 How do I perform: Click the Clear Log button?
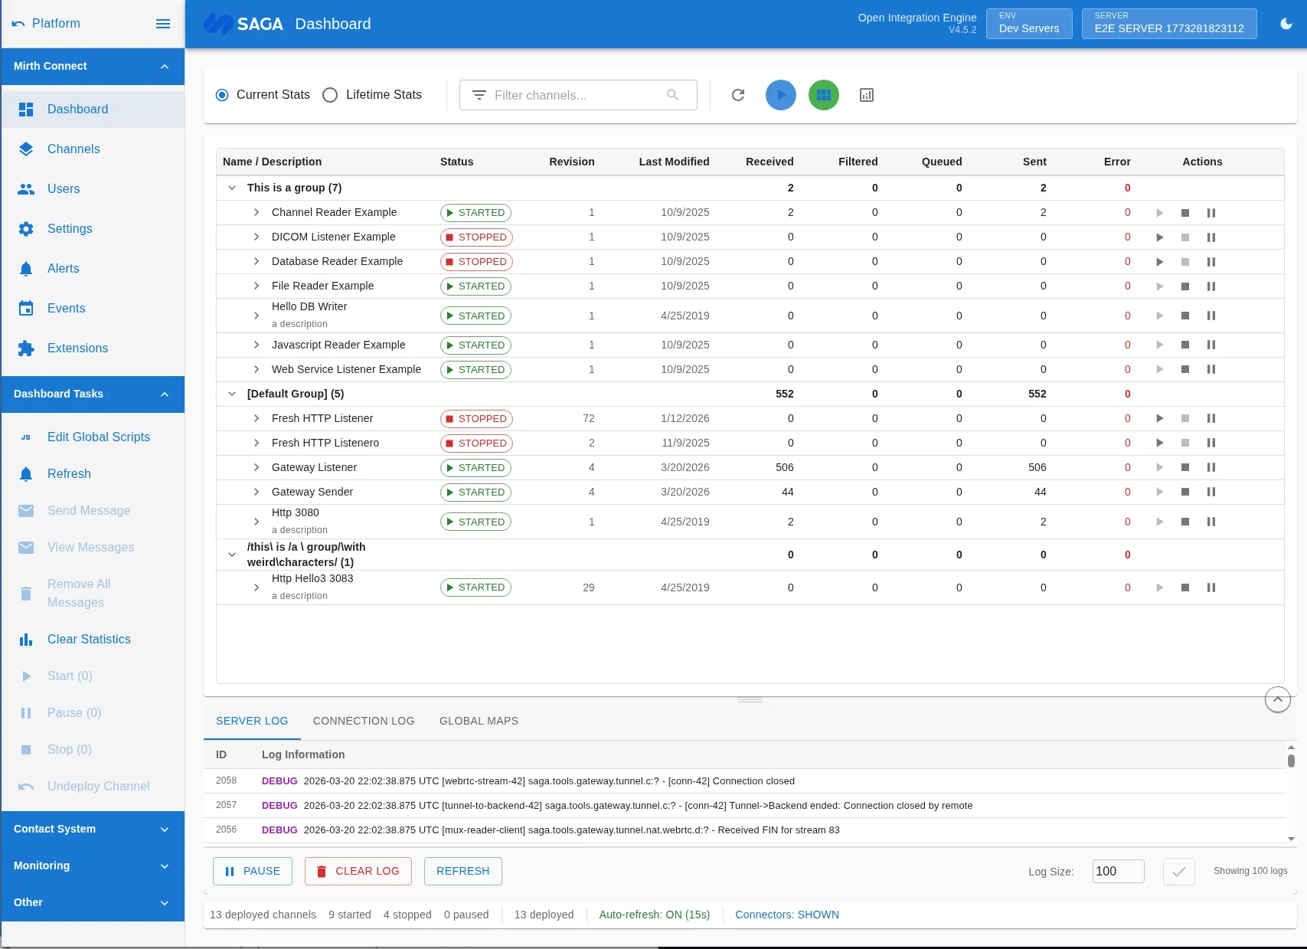click(x=358, y=871)
